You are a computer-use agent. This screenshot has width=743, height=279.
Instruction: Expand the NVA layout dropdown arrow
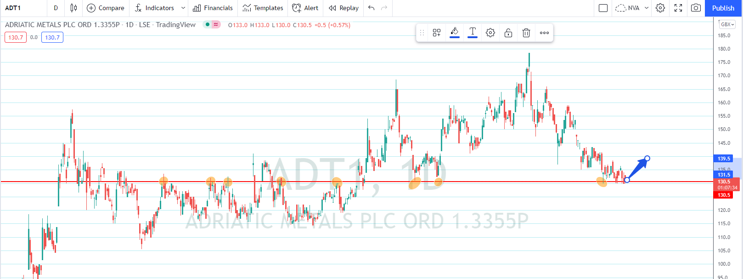tap(647, 8)
